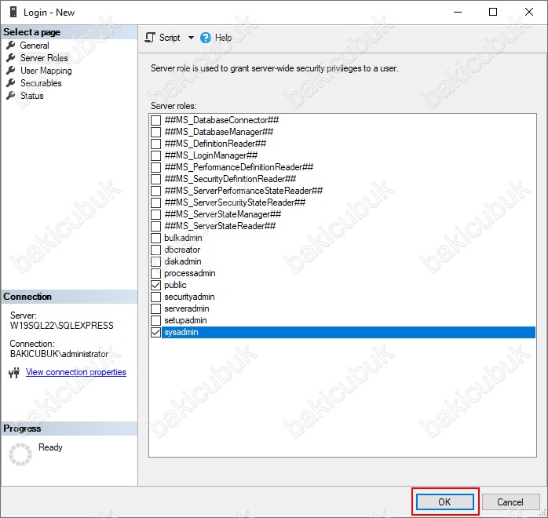Enable the securityadmin role checkbox
The height and width of the screenshot is (518, 548).
[155, 297]
